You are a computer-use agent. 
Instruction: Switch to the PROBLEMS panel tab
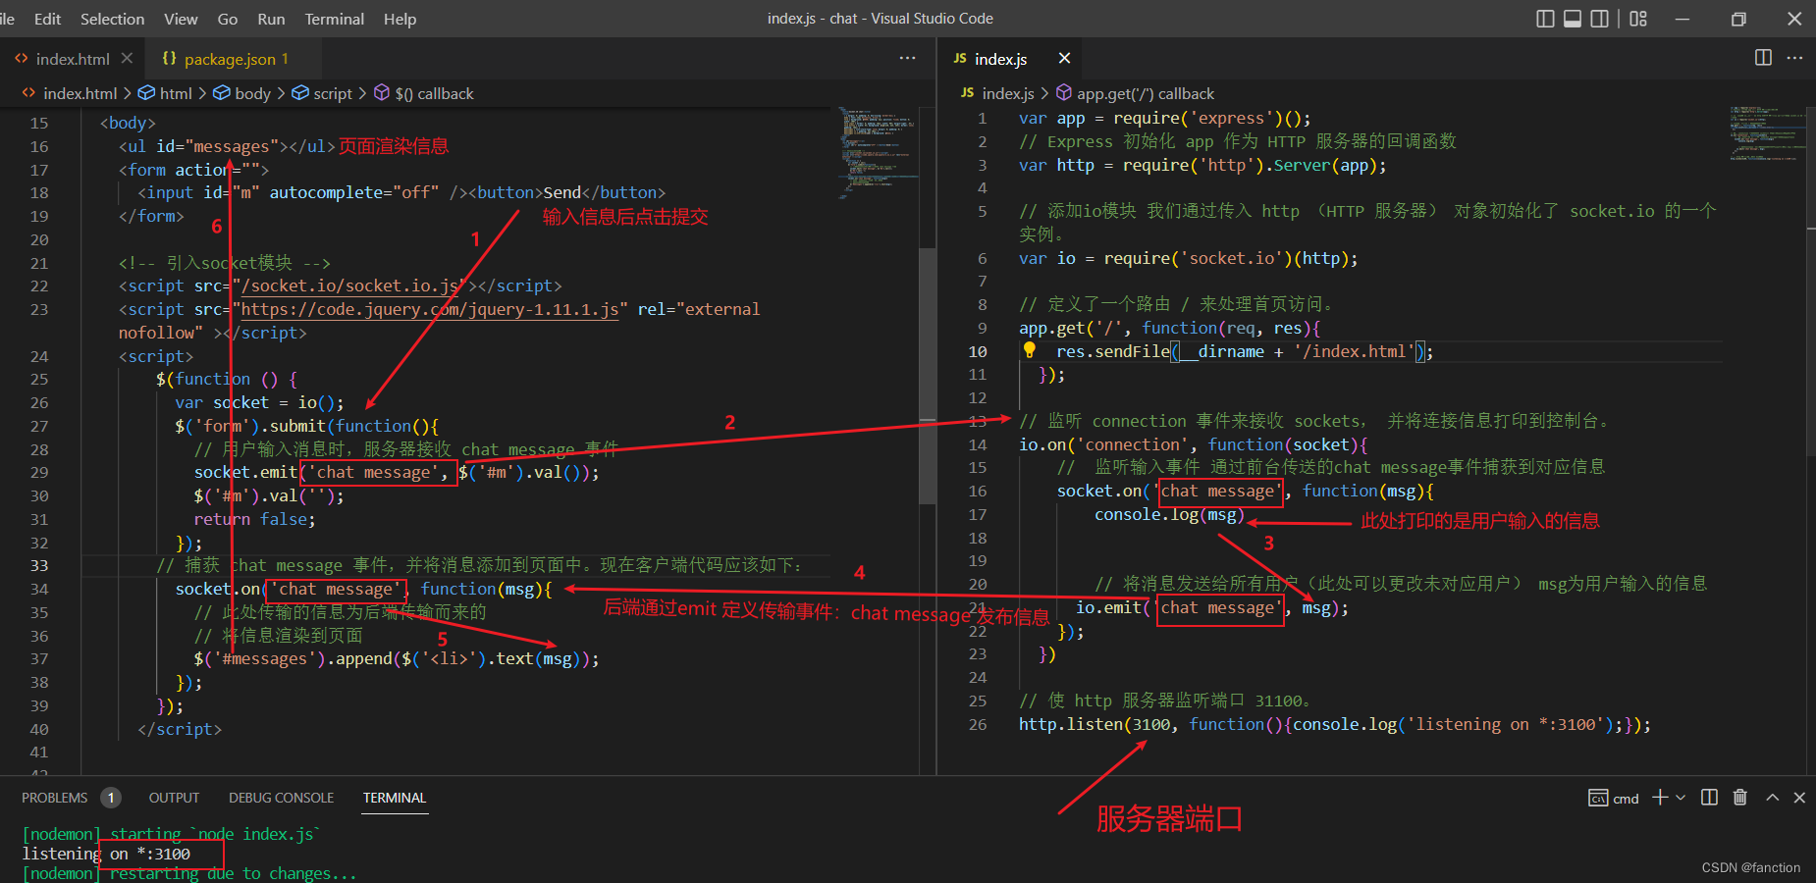pos(55,798)
